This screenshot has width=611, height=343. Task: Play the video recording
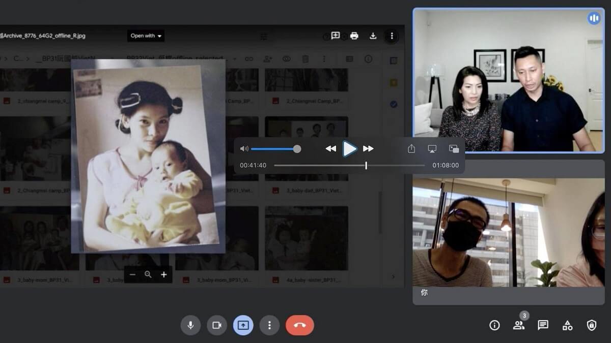point(349,149)
